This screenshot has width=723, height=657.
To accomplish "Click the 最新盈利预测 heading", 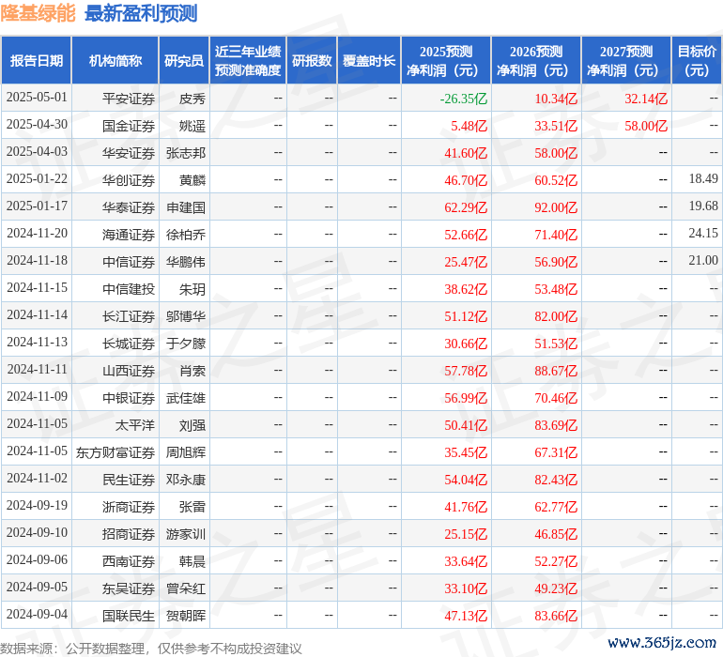I will 141,13.
